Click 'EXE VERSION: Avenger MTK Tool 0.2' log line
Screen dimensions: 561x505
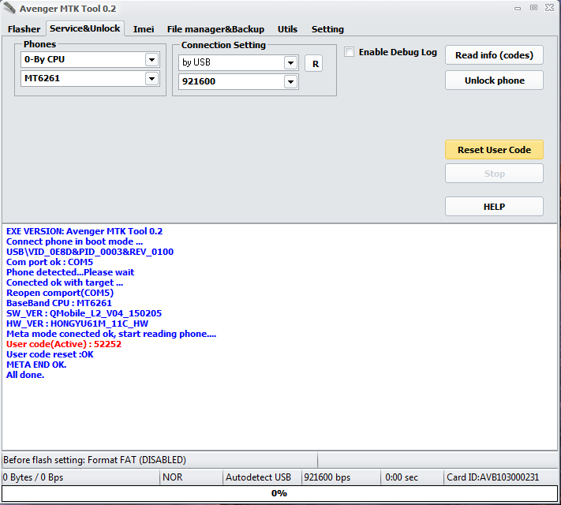coord(84,231)
